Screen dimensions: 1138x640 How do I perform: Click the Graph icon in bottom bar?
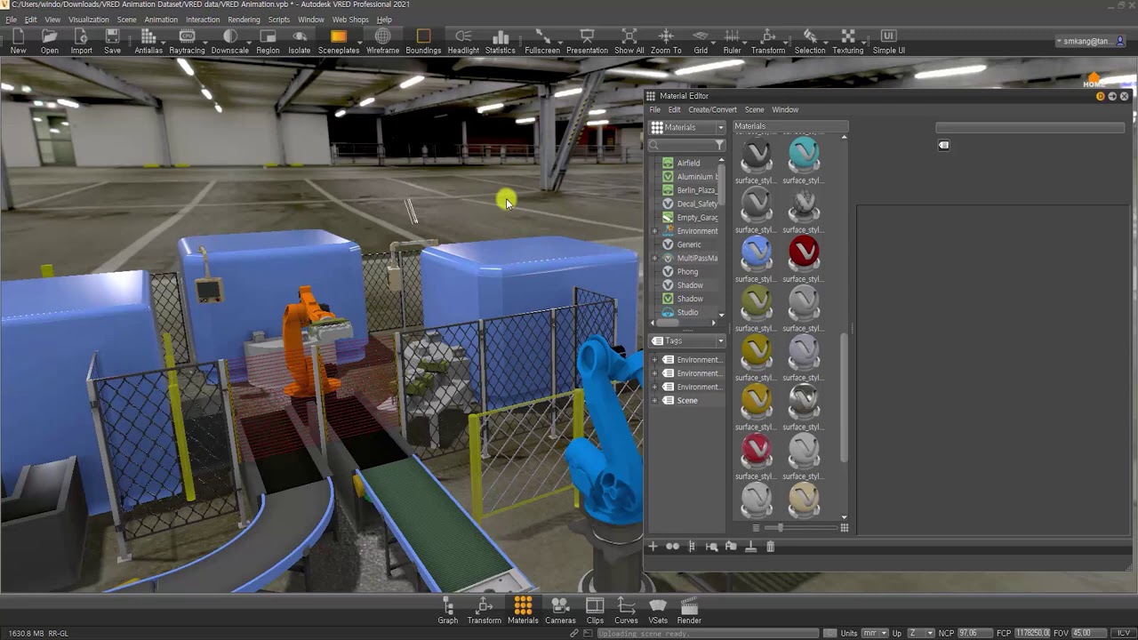(448, 610)
